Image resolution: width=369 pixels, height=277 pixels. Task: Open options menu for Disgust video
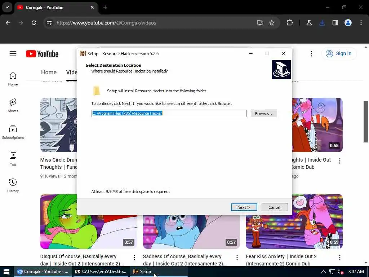coord(134,258)
